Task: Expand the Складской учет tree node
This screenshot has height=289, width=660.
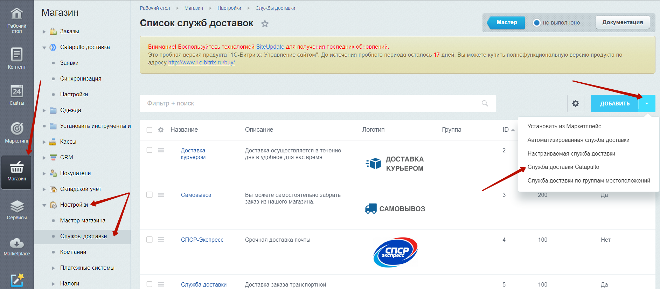Action: 44,189
